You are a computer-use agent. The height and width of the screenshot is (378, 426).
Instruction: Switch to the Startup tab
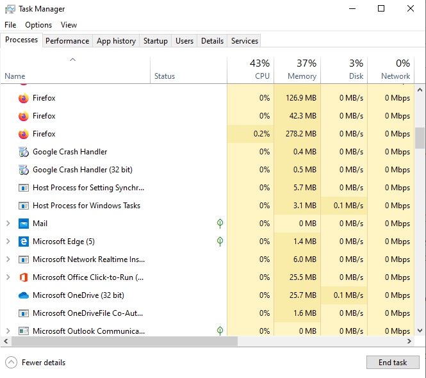[x=156, y=41]
